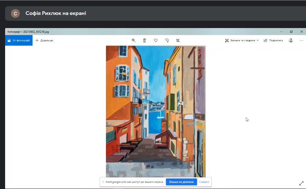Screen dimensions: 306x189
Task: Click the Print icon
Action: click(291, 40)
